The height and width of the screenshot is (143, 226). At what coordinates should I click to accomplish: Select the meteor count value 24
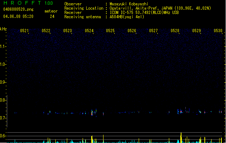52,16
